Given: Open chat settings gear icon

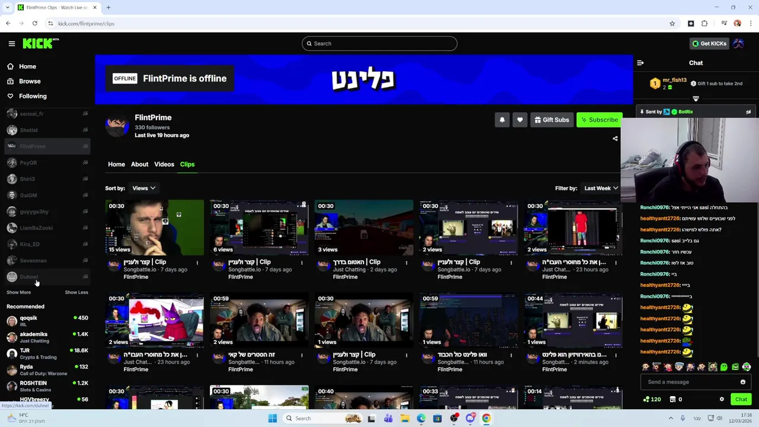Looking at the screenshot, I should (722, 399).
